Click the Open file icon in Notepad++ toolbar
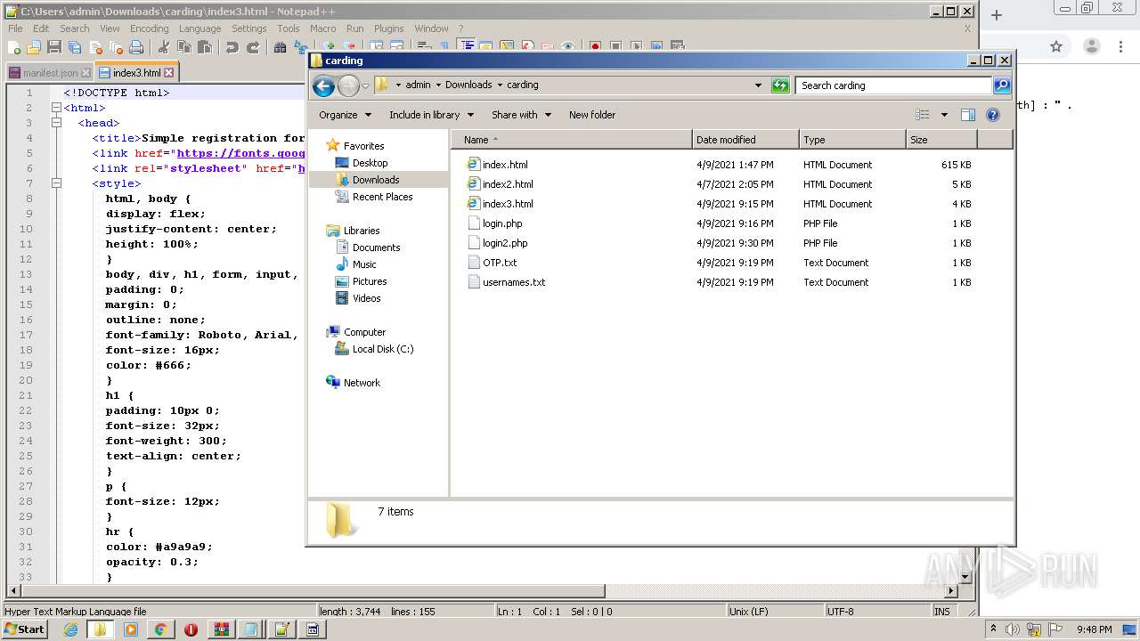 pos(34,47)
